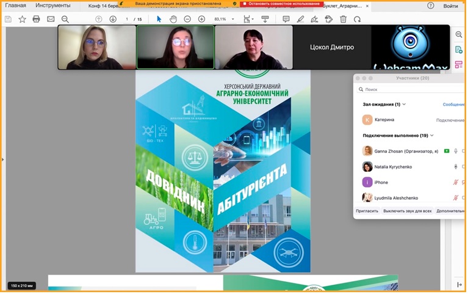Image resolution: width=468 pixels, height=294 pixels.
Task: Open the Дополнительно options button
Action: [x=450, y=211]
